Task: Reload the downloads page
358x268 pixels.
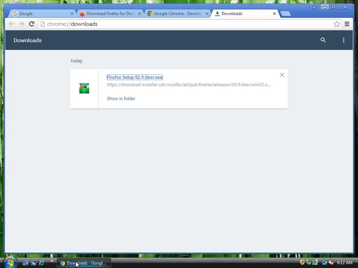Action: click(31, 24)
